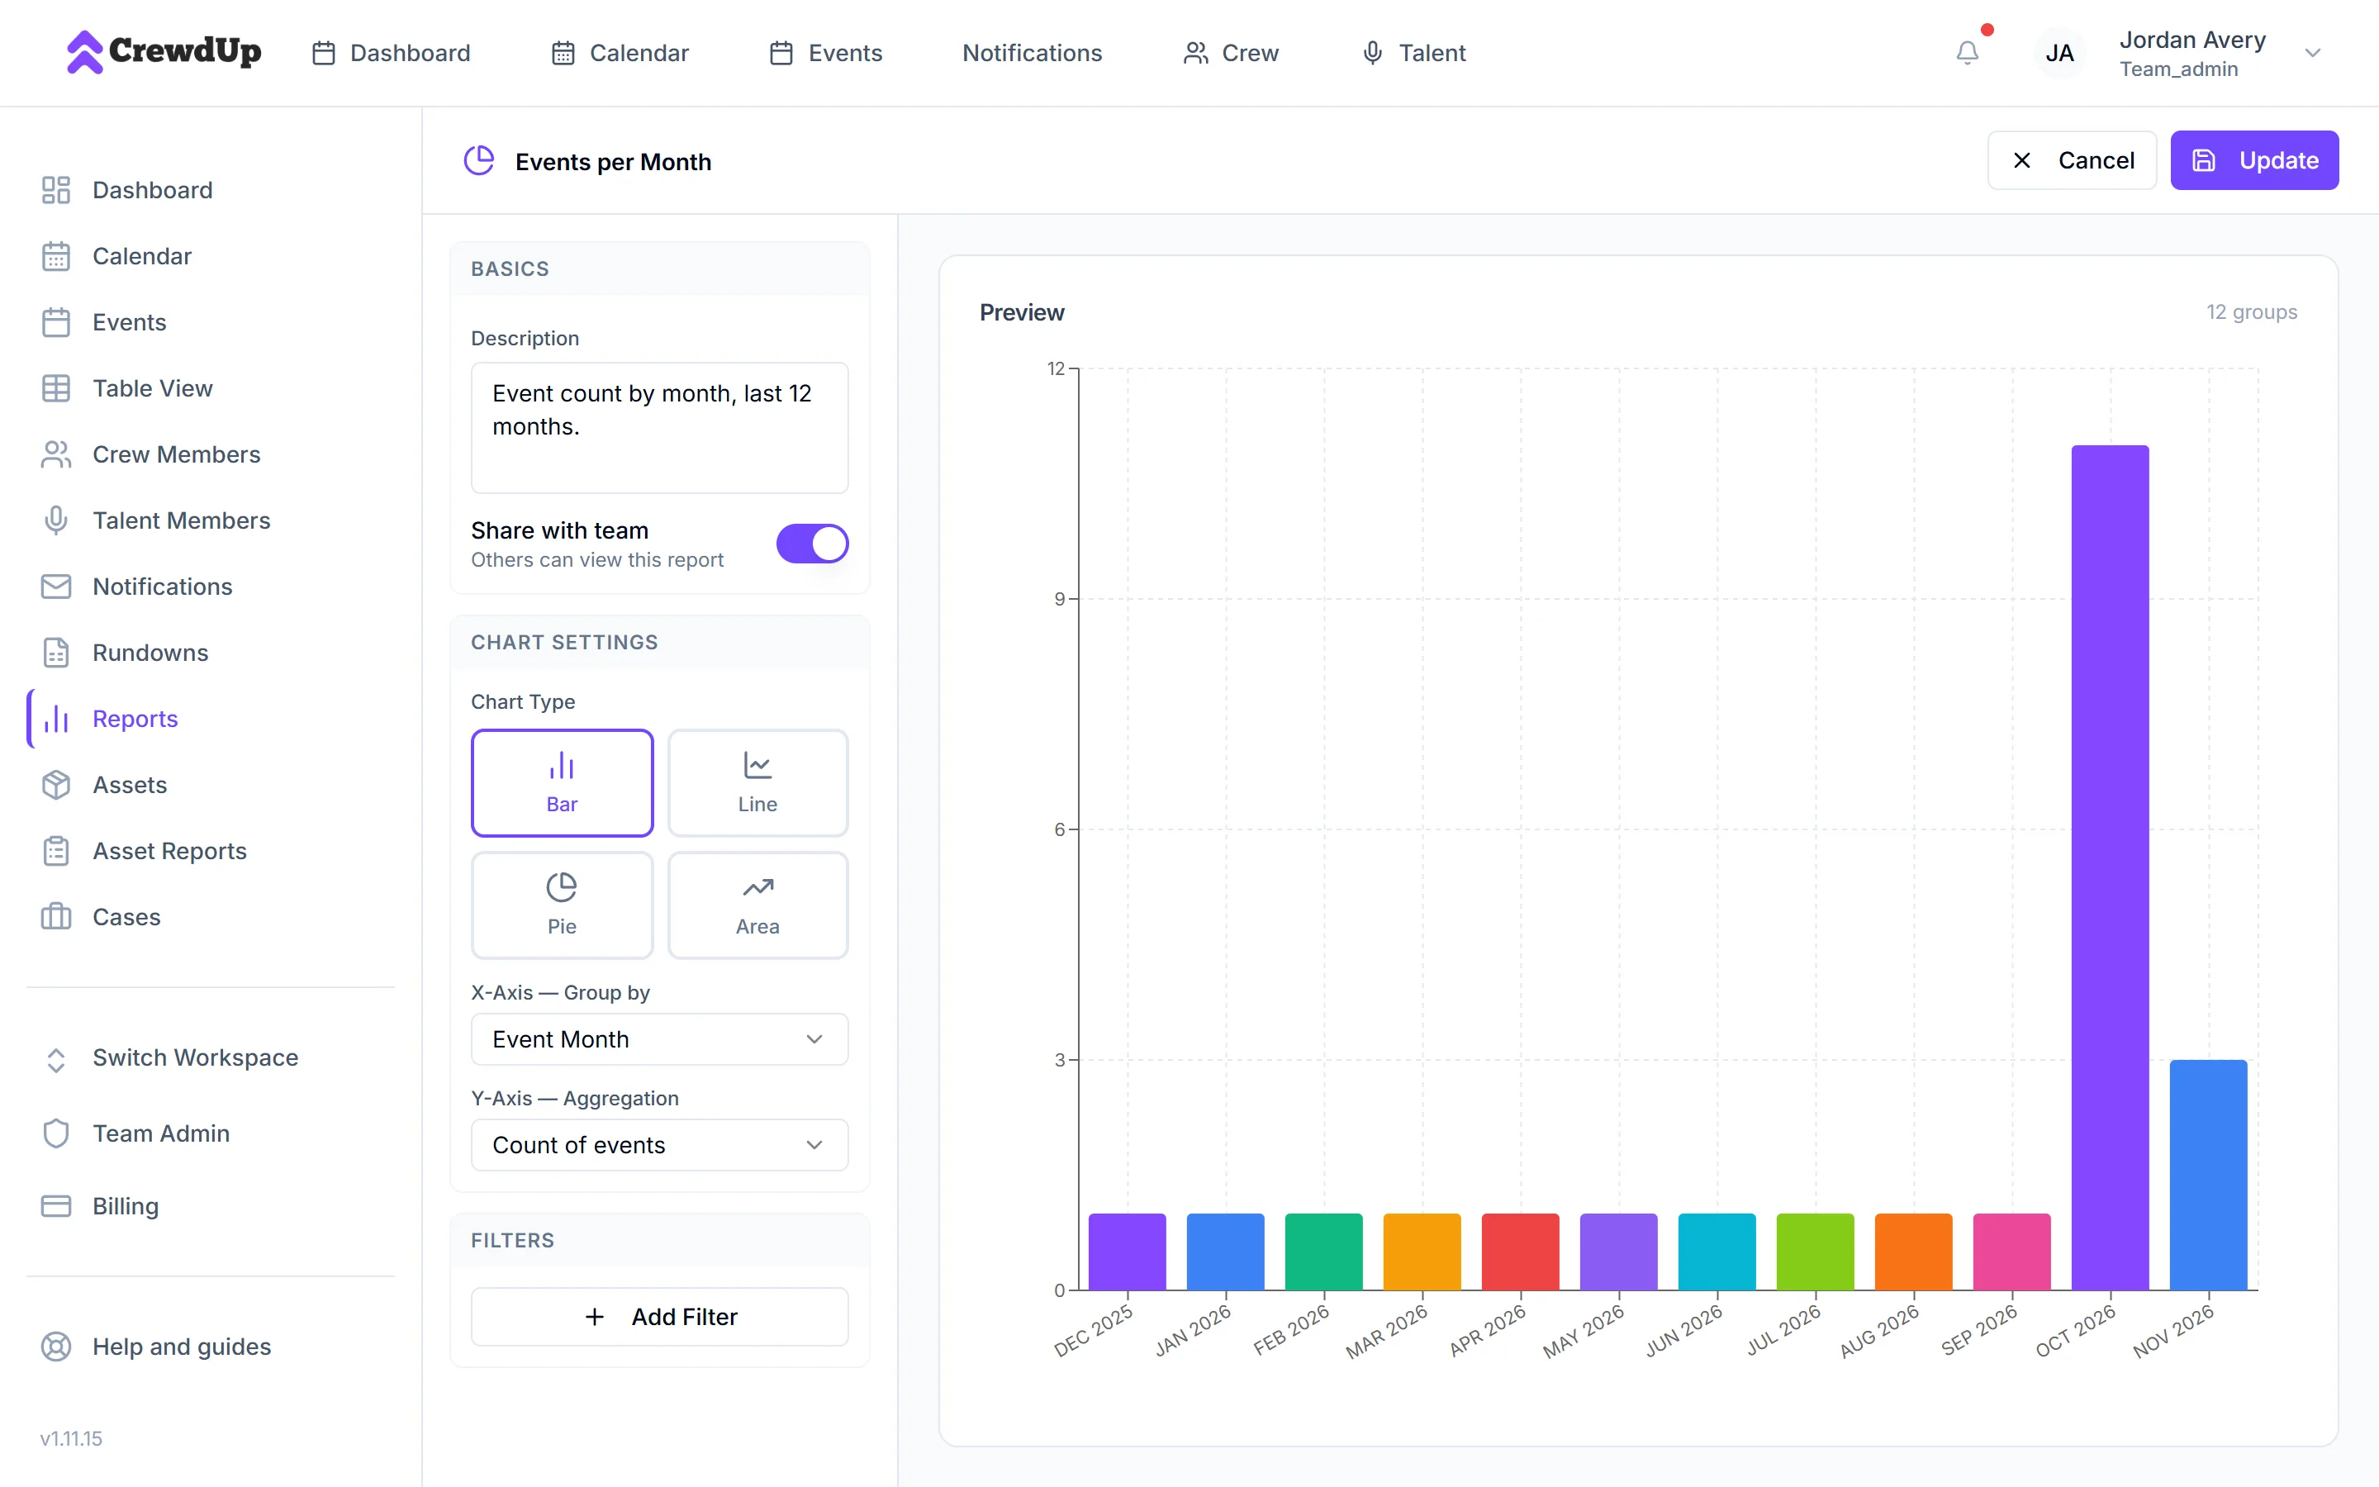
Task: Open Reports in the sidebar
Action: click(135, 719)
